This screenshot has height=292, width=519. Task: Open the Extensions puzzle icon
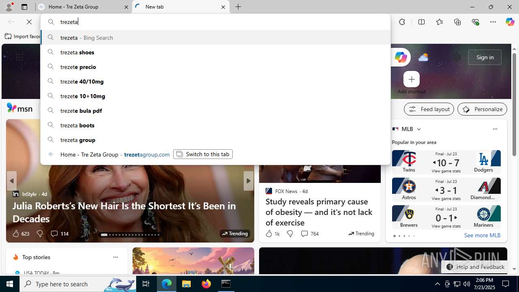(x=402, y=22)
